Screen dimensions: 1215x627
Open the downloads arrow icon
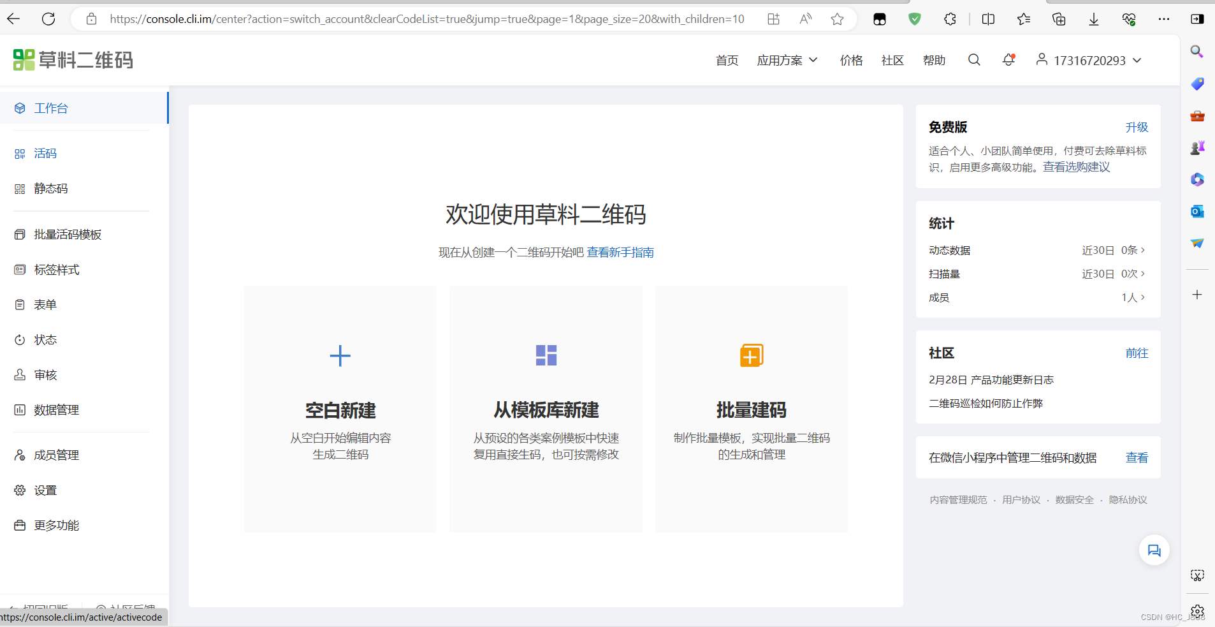pyautogui.click(x=1094, y=19)
